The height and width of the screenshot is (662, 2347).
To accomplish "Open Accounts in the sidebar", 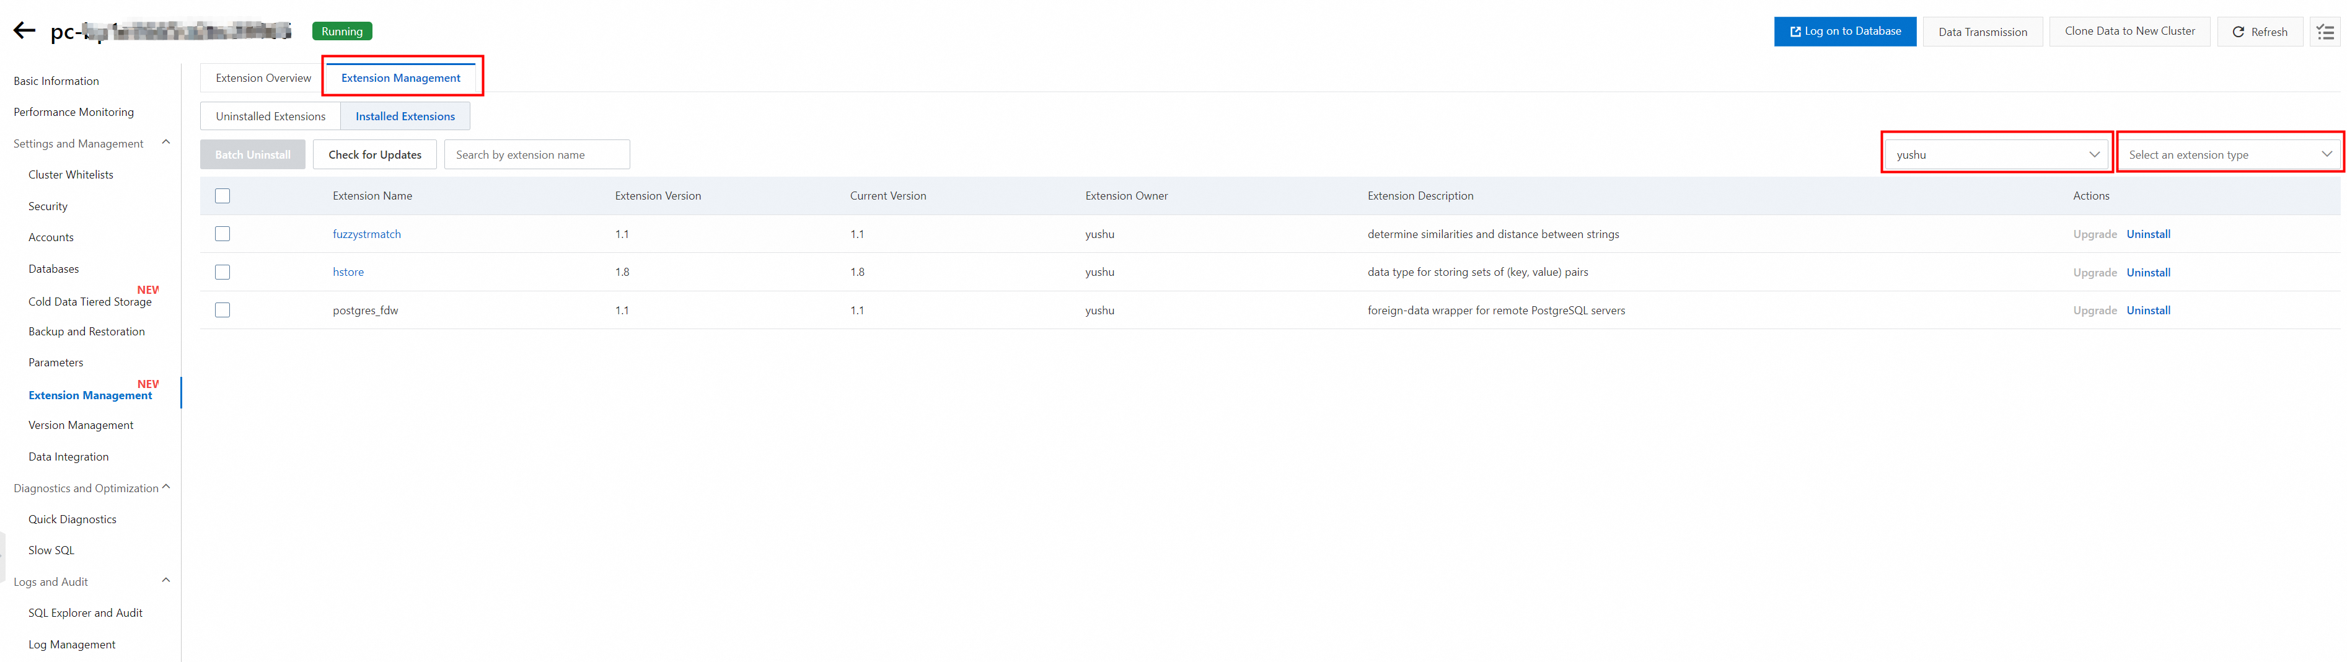I will coord(51,238).
